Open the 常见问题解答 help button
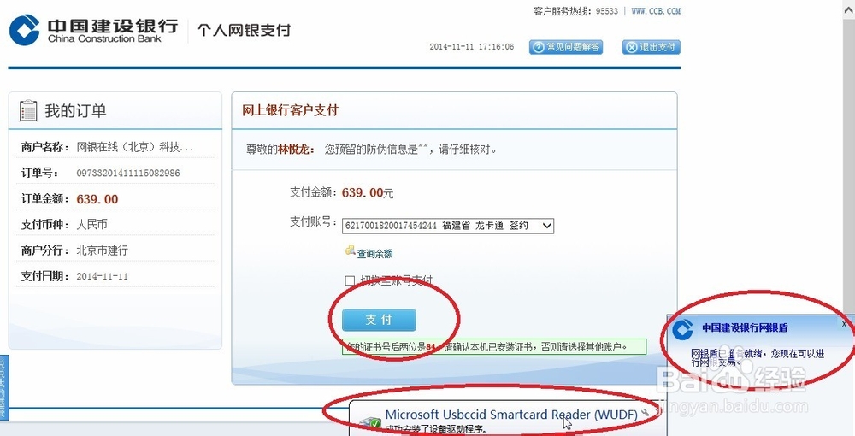Screen dimensions: 855x436 point(565,47)
